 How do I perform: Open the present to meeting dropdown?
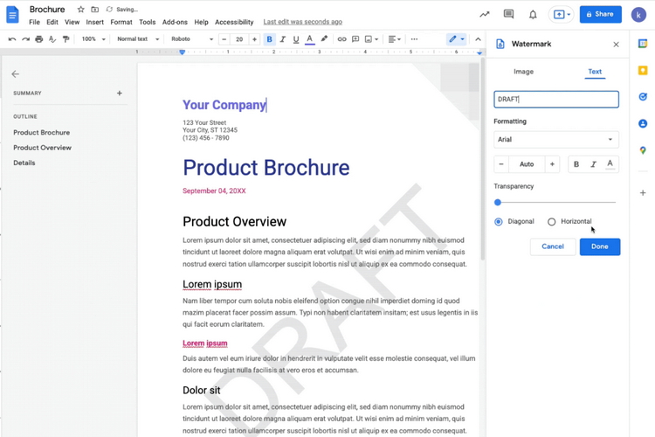click(x=562, y=14)
